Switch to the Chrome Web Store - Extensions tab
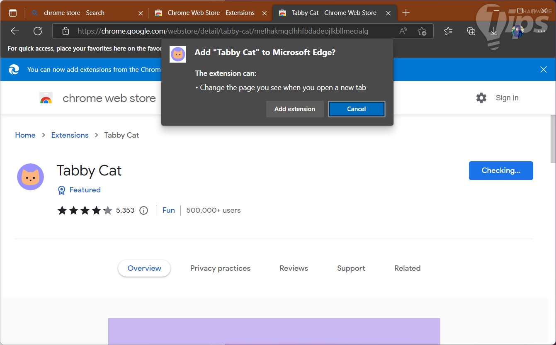This screenshot has height=345, width=556. (211, 13)
